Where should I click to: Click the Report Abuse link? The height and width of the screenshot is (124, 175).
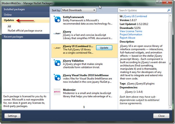click(127, 38)
